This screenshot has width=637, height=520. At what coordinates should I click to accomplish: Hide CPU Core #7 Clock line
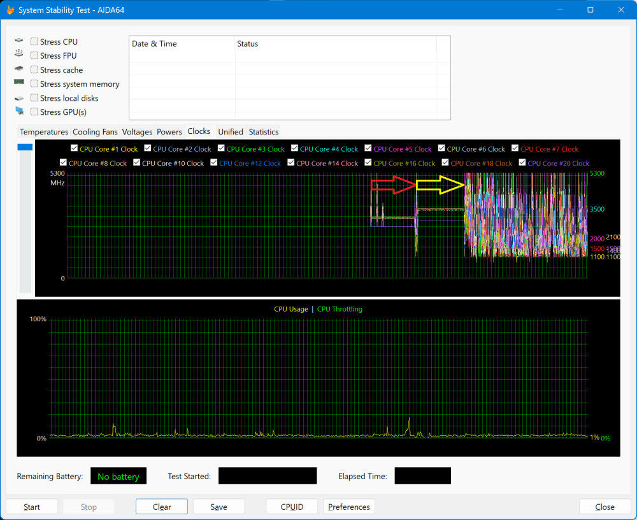515,148
